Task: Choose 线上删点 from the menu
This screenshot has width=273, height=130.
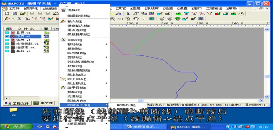Action: (84, 79)
